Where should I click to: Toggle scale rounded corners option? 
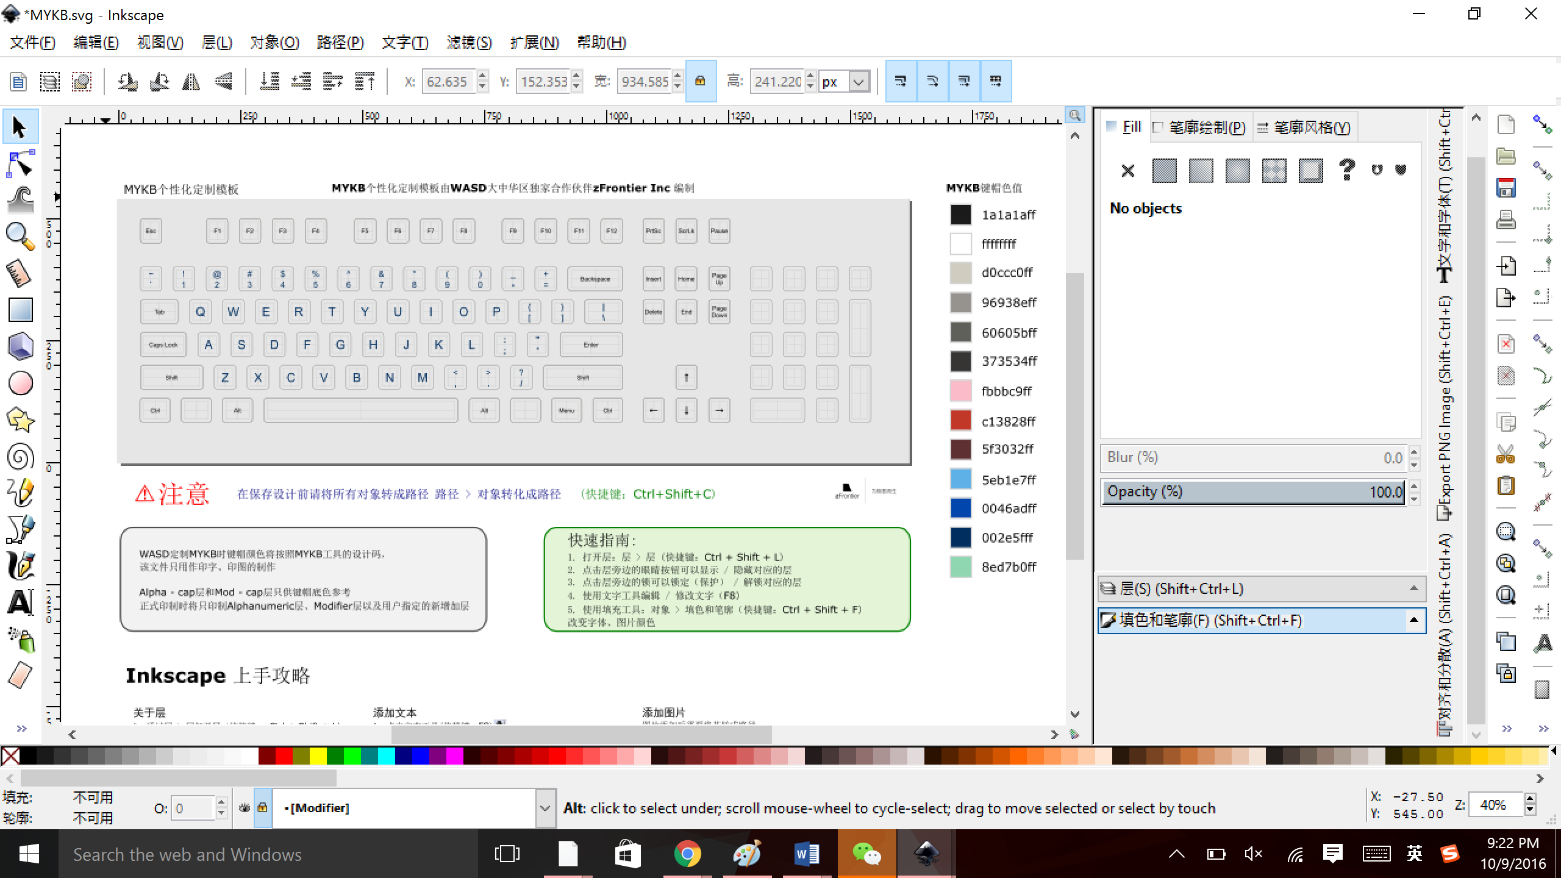[x=932, y=81]
